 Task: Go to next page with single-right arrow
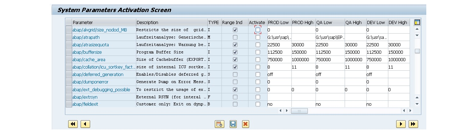click(x=401, y=124)
